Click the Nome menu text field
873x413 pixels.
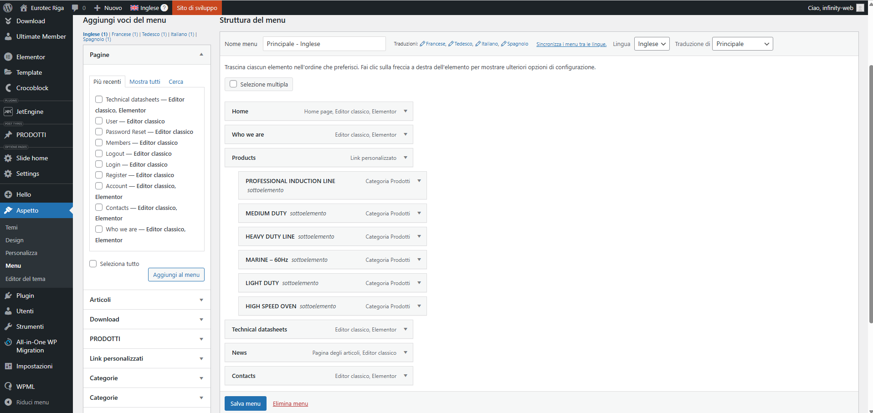tap(324, 44)
